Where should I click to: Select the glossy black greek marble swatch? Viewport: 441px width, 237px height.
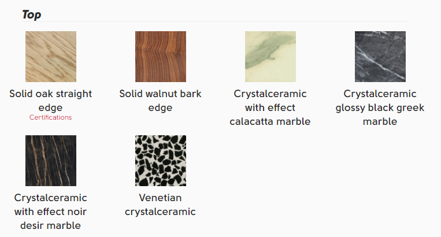coord(380,57)
